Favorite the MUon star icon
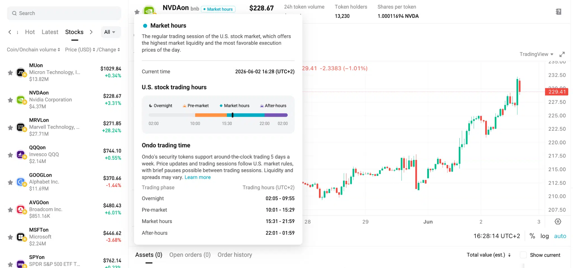This screenshot has width=573, height=268. tap(10, 73)
